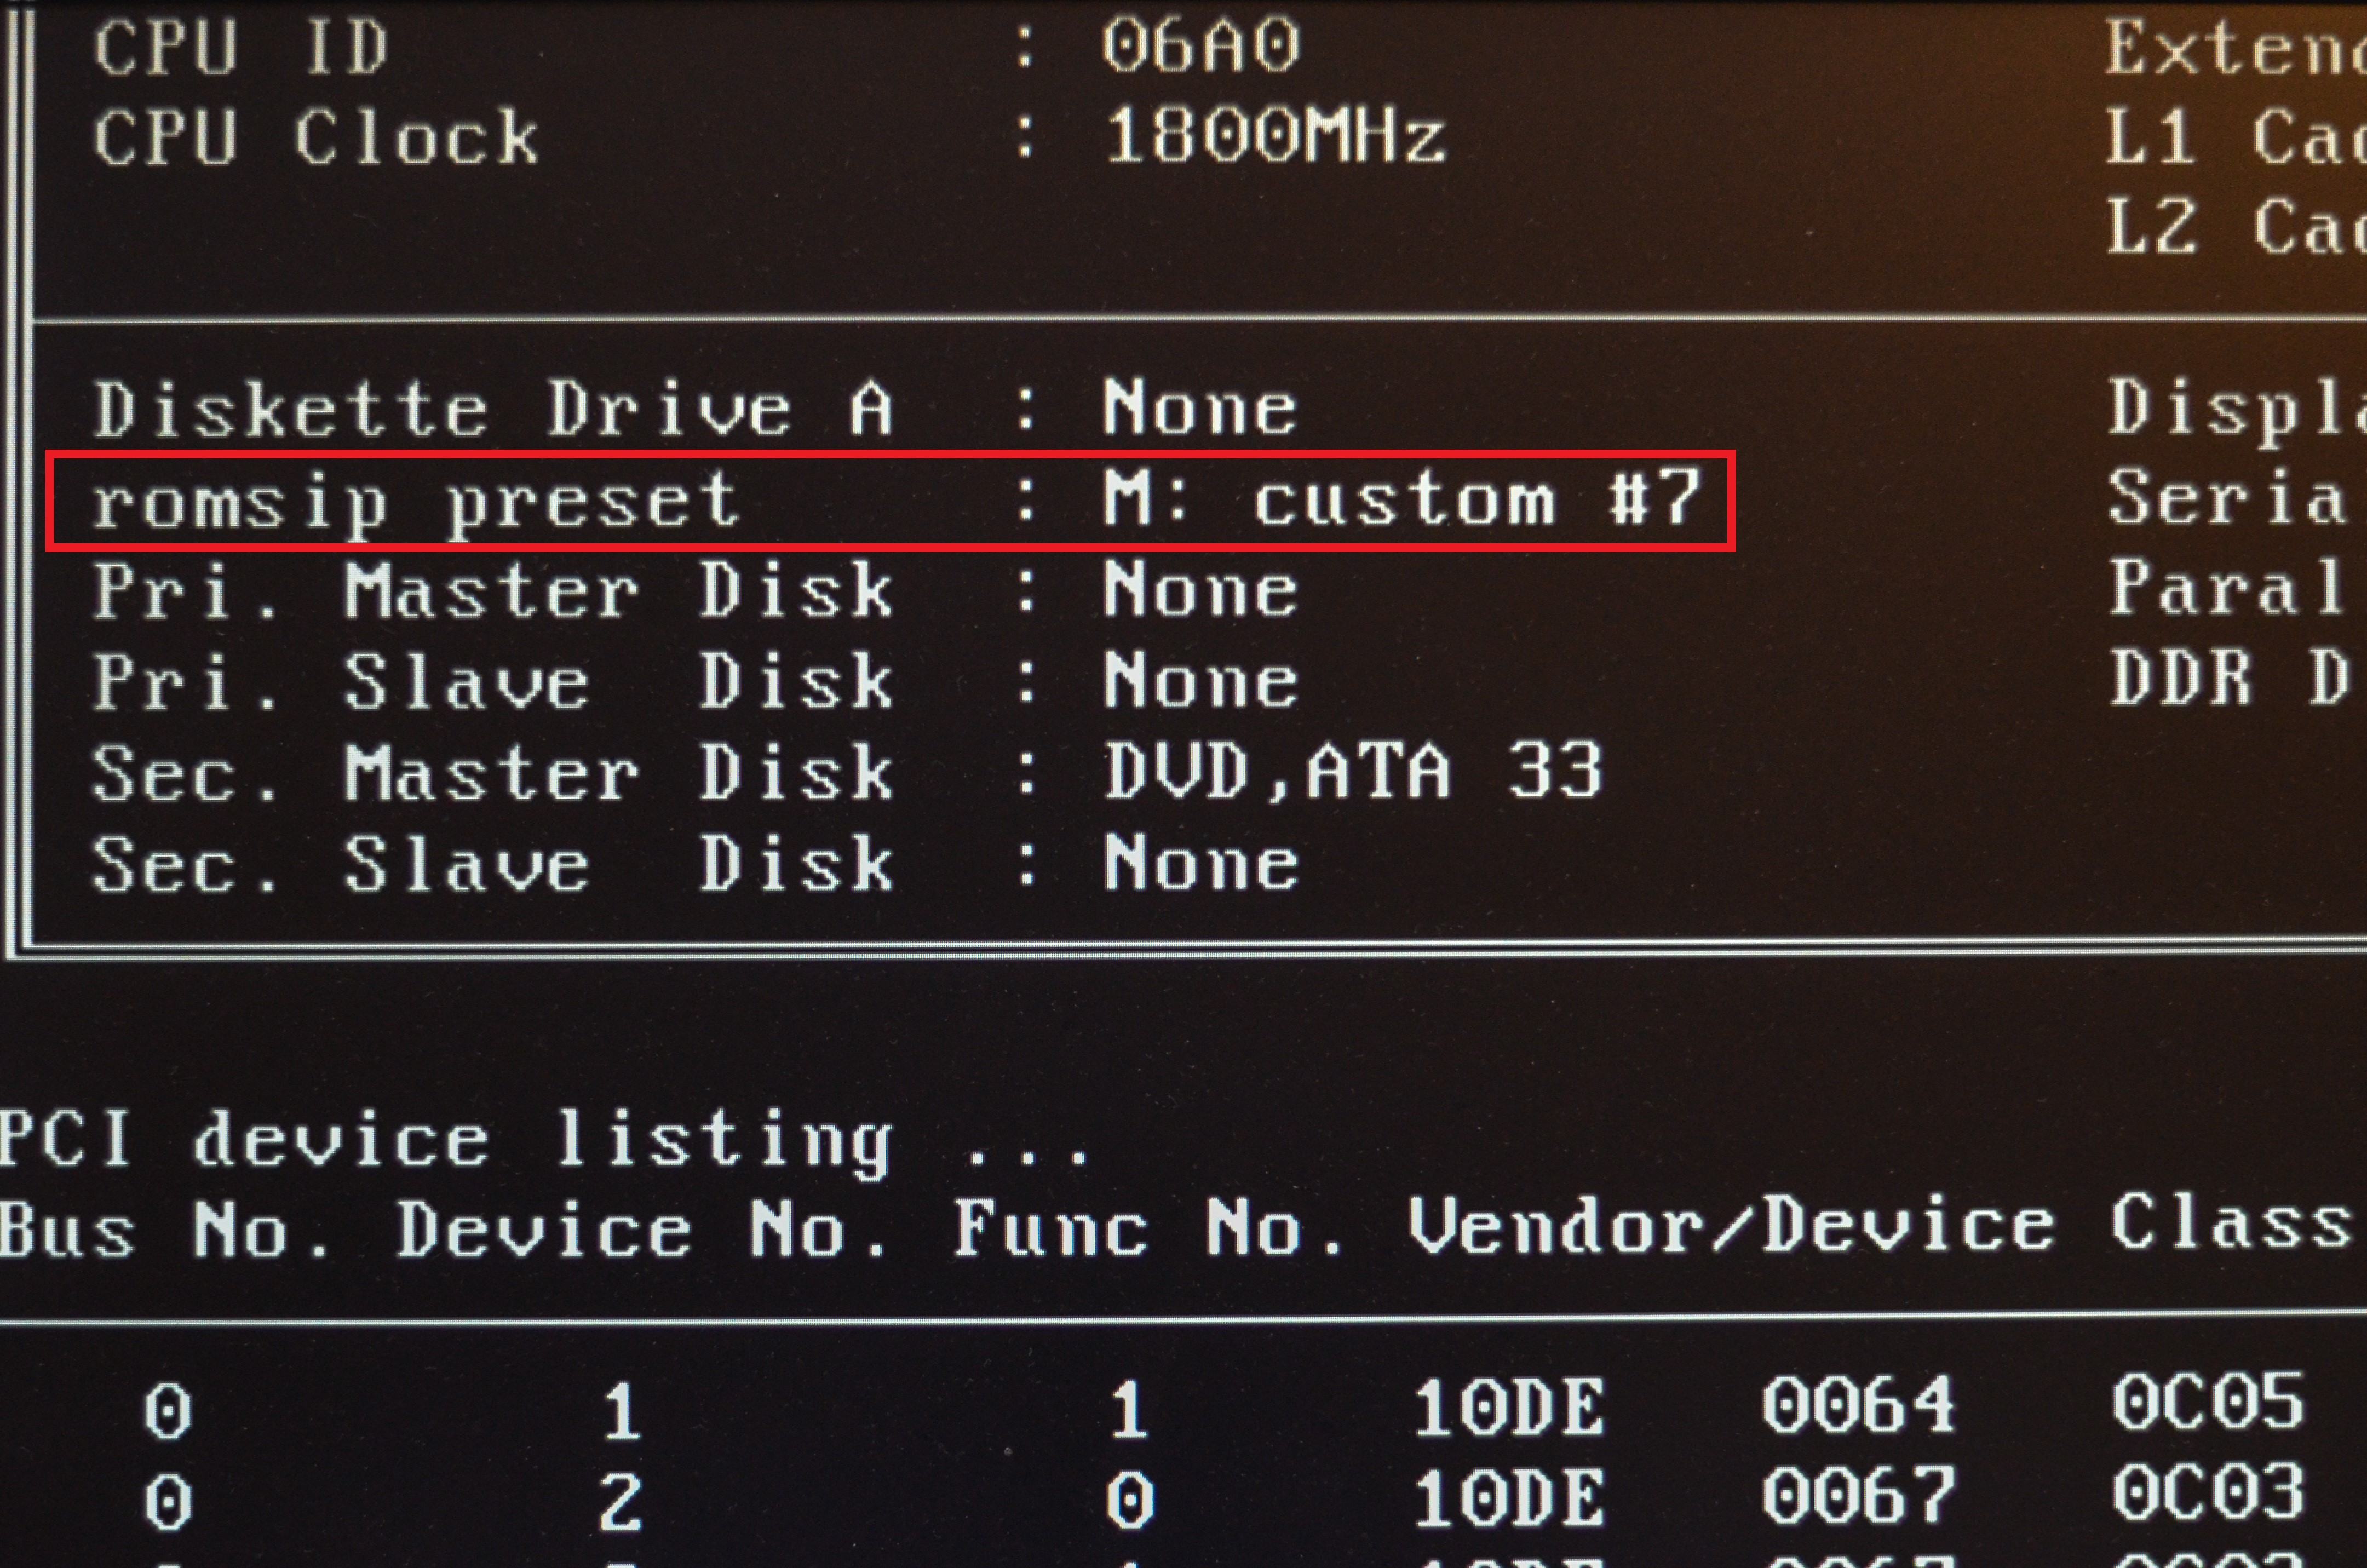2367x1568 pixels.
Task: Click device ID 0067 in the listing
Action: (x=1857, y=1496)
